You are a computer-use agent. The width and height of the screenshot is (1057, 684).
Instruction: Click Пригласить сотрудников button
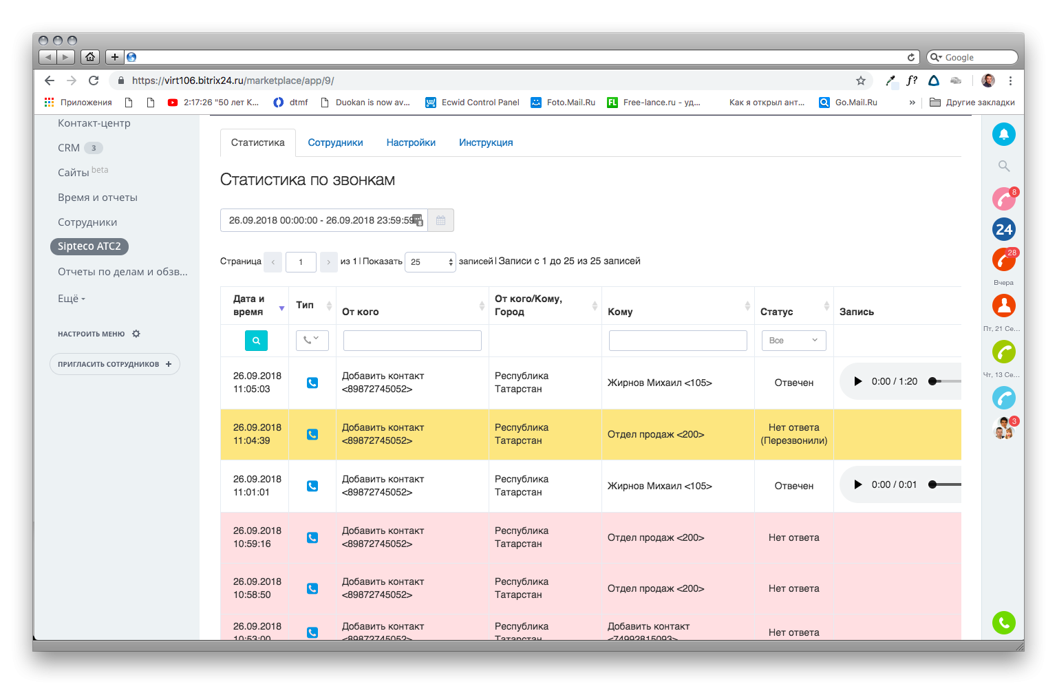coord(114,364)
